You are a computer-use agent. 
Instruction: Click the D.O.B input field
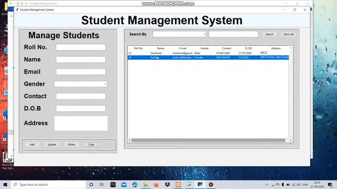(81, 109)
